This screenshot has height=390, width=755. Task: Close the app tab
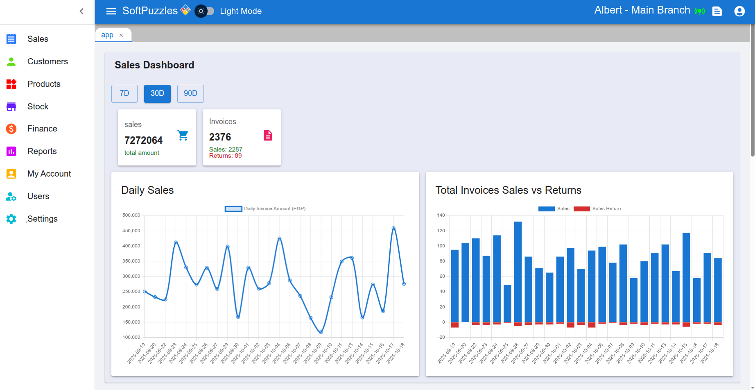[x=121, y=35]
